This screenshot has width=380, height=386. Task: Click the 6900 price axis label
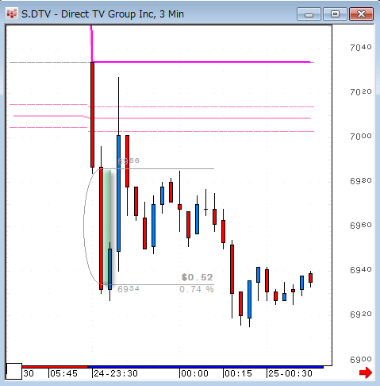pyautogui.click(x=361, y=360)
